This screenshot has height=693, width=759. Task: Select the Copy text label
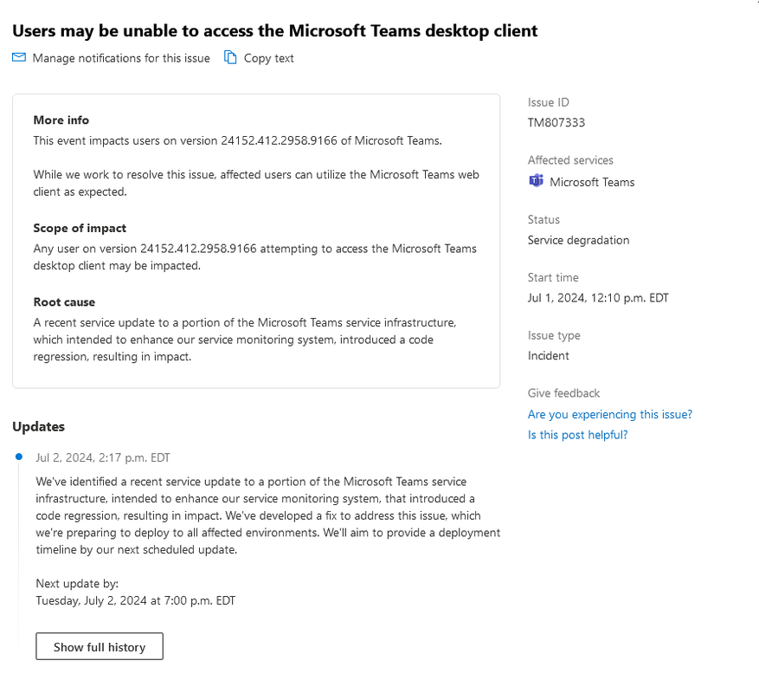point(268,58)
